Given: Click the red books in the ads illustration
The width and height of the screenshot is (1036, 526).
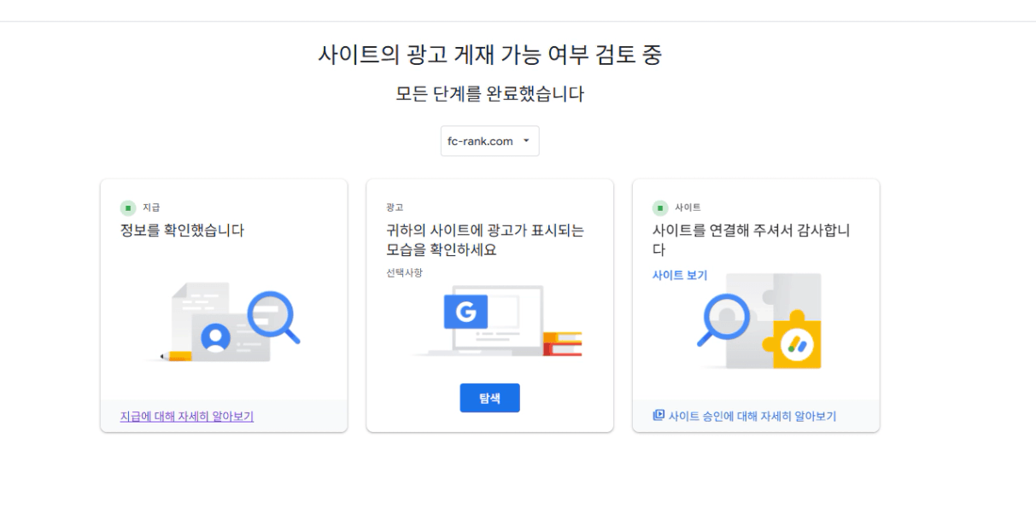Looking at the screenshot, I should [x=563, y=344].
